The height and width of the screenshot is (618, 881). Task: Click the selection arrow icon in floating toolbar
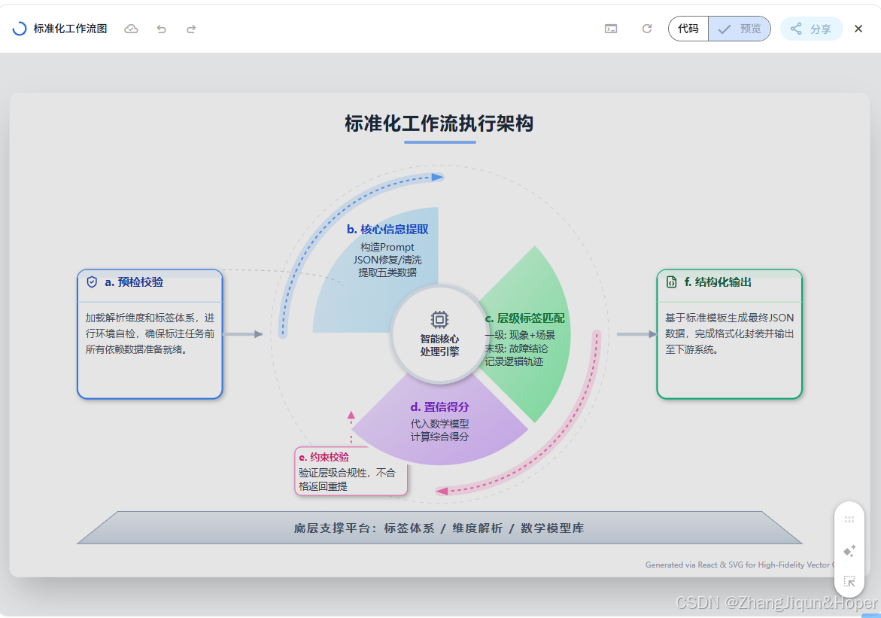[x=849, y=581]
